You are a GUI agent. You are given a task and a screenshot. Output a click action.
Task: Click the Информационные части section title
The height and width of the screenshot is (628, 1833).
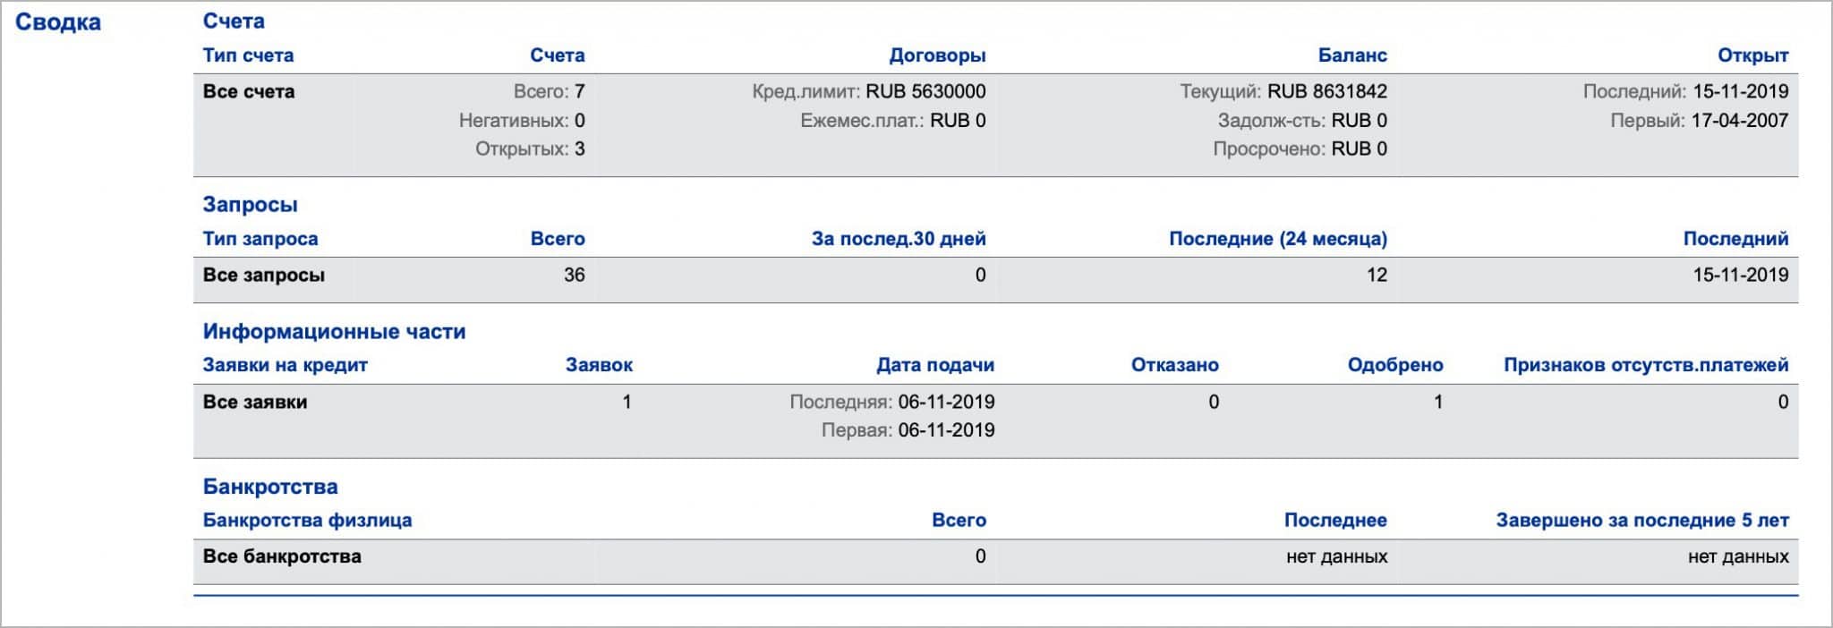click(334, 331)
